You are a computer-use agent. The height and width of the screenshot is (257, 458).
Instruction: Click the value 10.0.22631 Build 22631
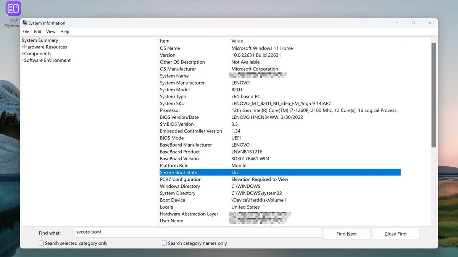pyautogui.click(x=256, y=55)
